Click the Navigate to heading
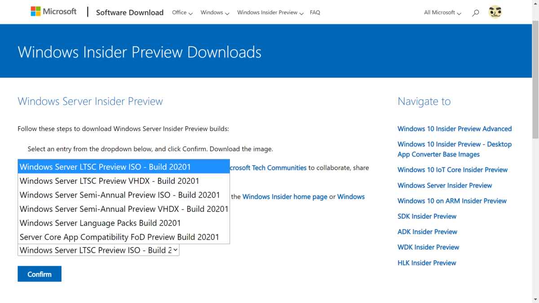Screen dimensions: 539x303 424,101
